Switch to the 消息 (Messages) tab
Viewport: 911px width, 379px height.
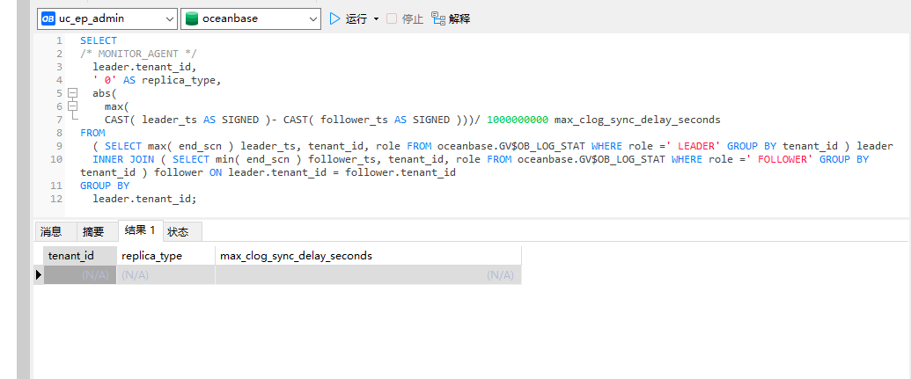pyautogui.click(x=51, y=232)
